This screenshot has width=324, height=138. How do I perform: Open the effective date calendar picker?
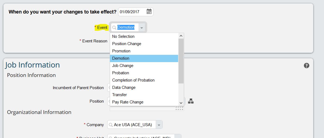pyautogui.click(x=149, y=12)
